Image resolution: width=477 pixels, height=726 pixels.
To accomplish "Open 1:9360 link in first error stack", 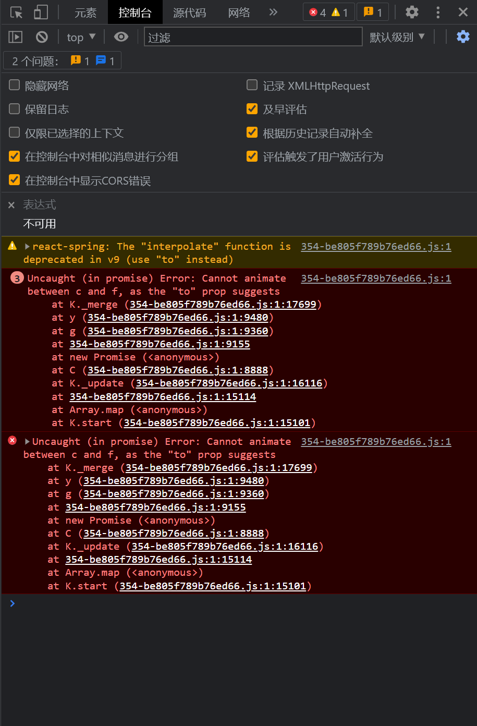I will 178,331.
